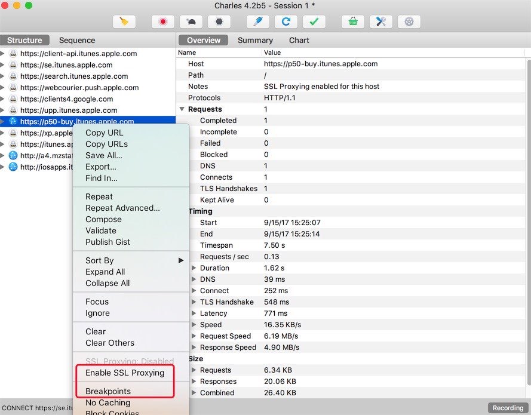
Task: Expand the client-api.itunes.apple.com tree node
Action: tap(3, 54)
